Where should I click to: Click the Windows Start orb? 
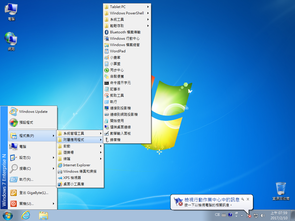click(x=8, y=215)
